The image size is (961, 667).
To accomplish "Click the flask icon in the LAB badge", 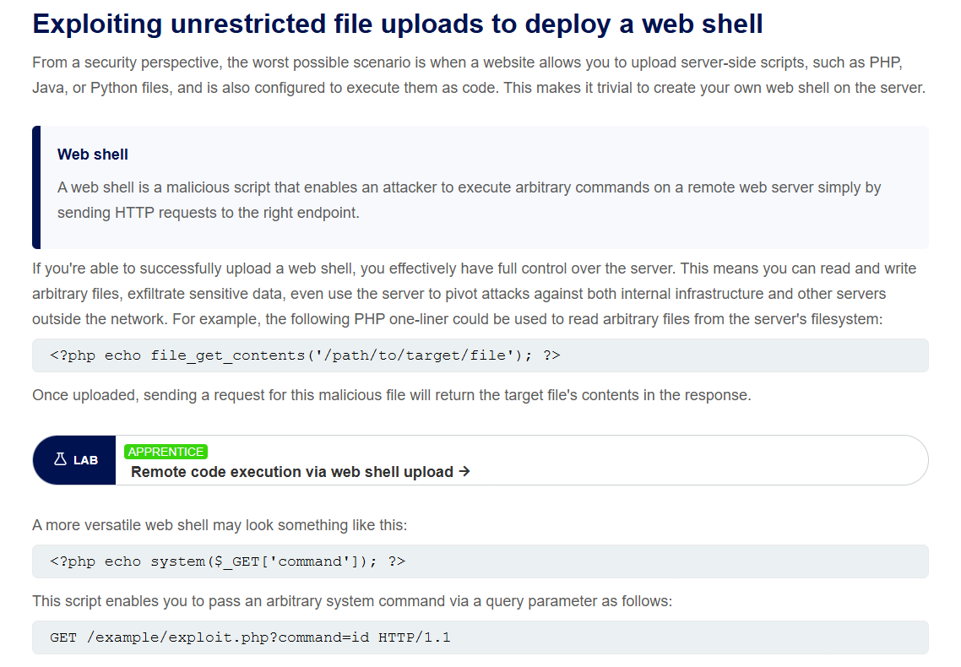I will pos(60,459).
